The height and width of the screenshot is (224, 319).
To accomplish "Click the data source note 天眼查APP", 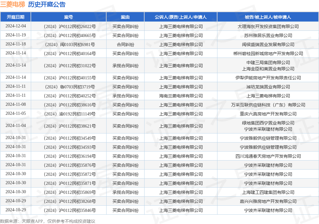I will coord(32,221).
